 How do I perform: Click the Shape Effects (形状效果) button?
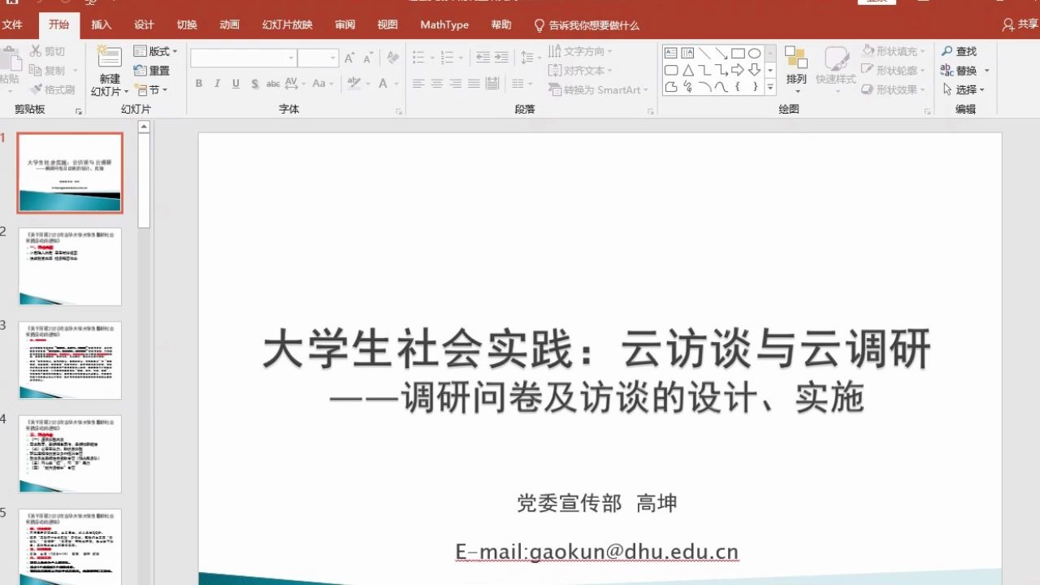[x=893, y=90]
